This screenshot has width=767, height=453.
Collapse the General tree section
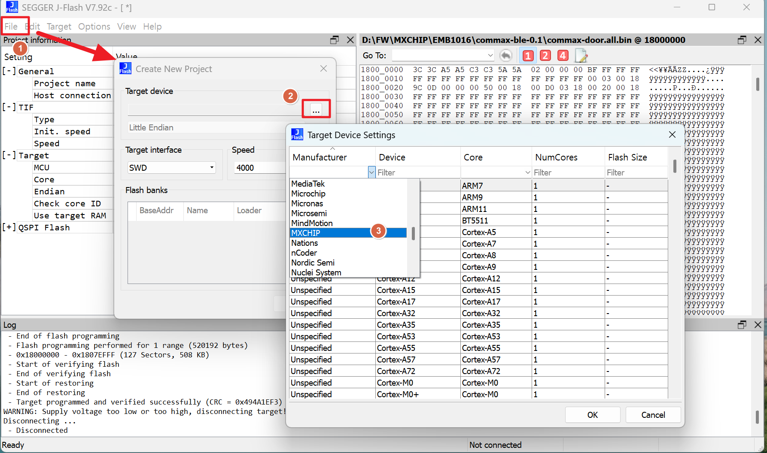tap(9, 71)
